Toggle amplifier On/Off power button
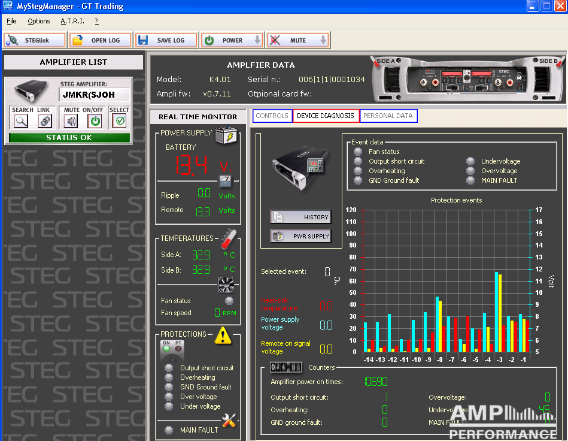The image size is (568, 441). (x=95, y=121)
